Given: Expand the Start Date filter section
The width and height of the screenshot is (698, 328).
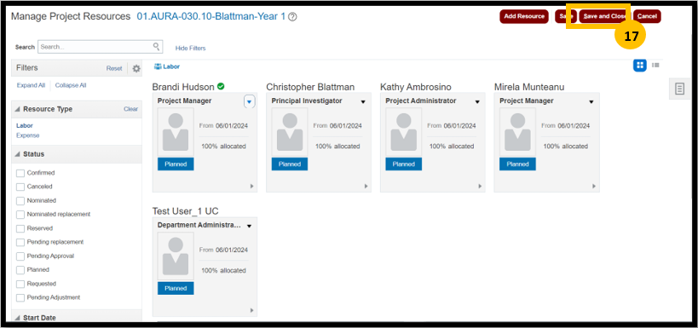Looking at the screenshot, I should [17, 318].
